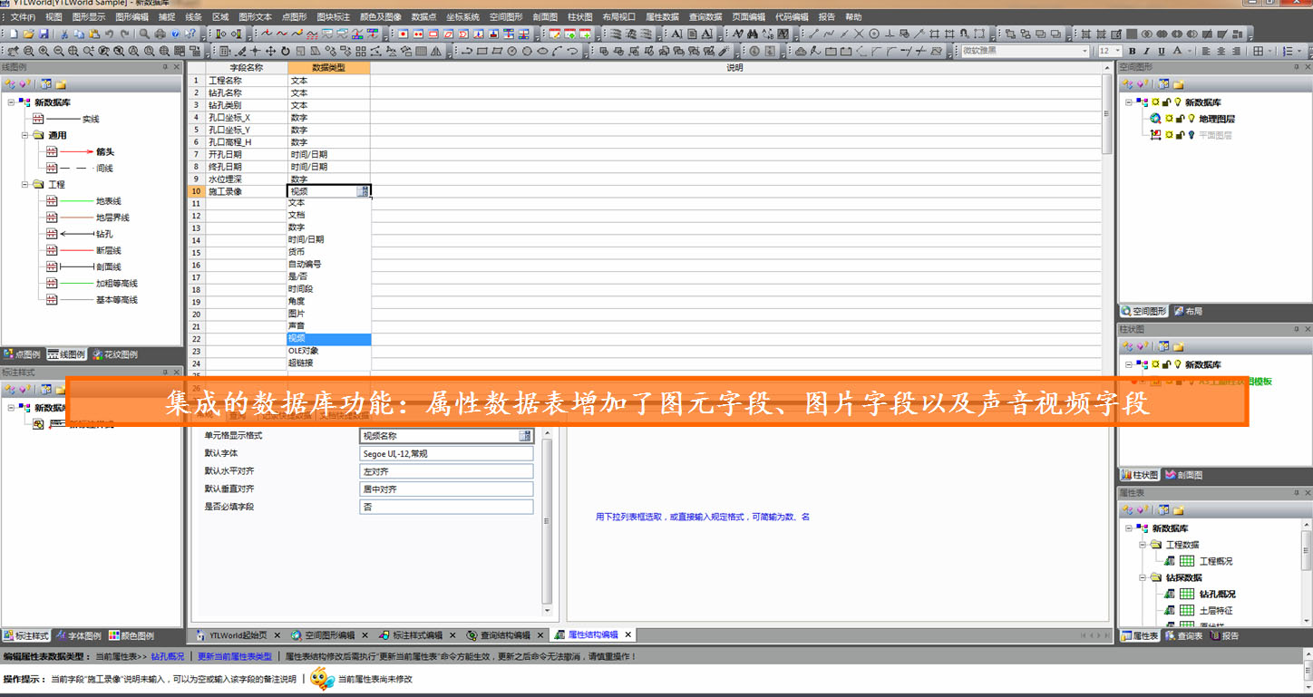The image size is (1313, 697).
Task: Open the 图形编辑 menu
Action: (131, 16)
